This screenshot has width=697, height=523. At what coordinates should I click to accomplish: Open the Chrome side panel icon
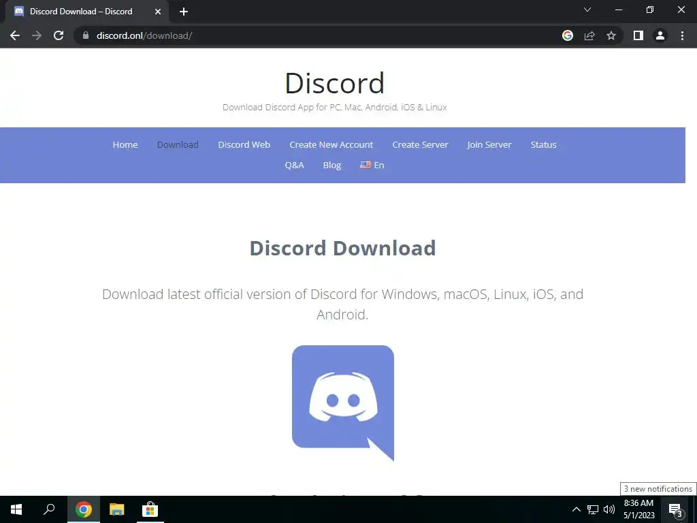(x=638, y=35)
